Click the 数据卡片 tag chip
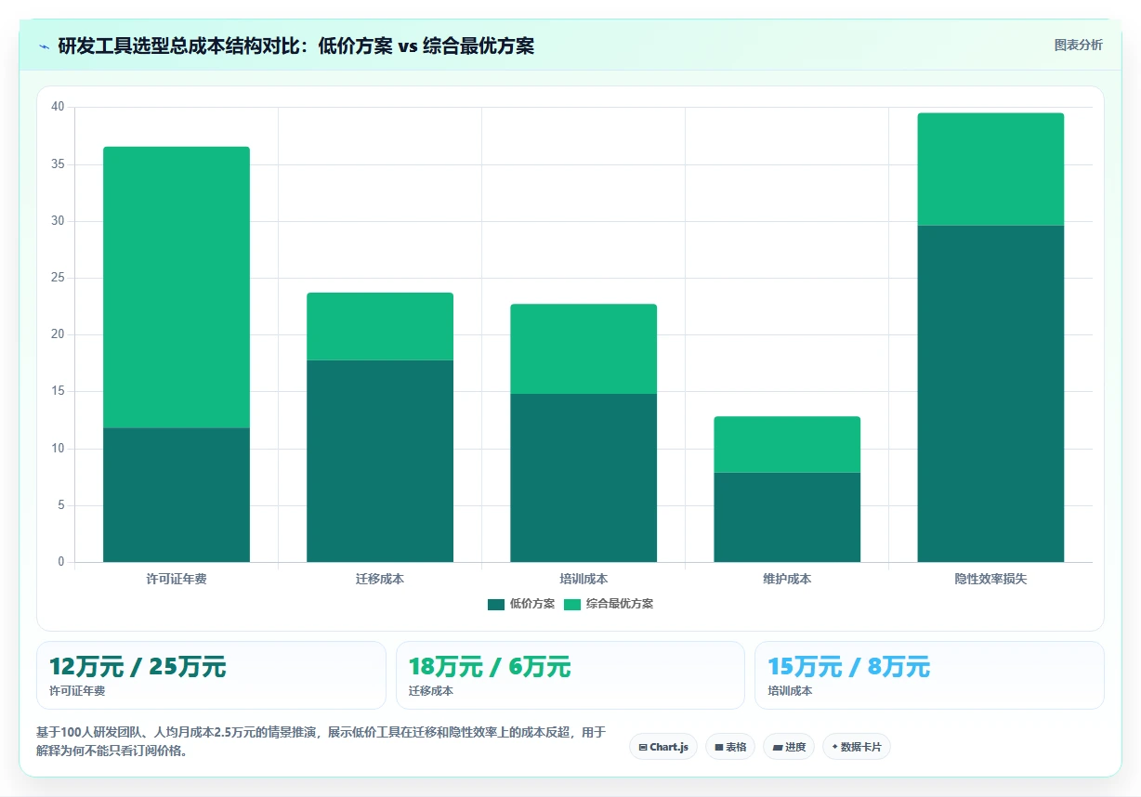 tap(857, 747)
